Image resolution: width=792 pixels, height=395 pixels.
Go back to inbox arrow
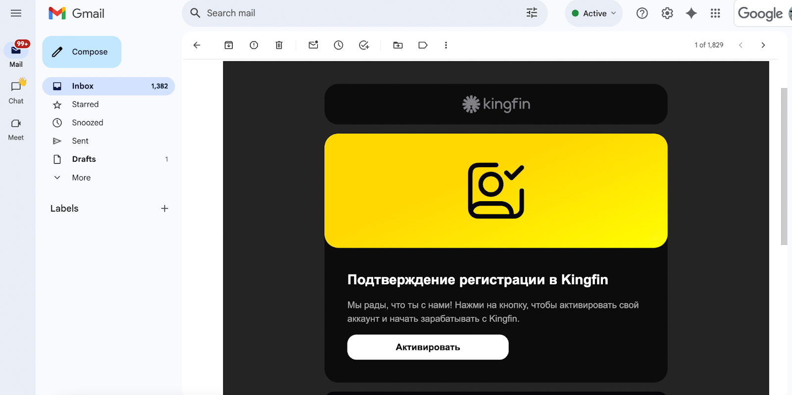coord(197,45)
